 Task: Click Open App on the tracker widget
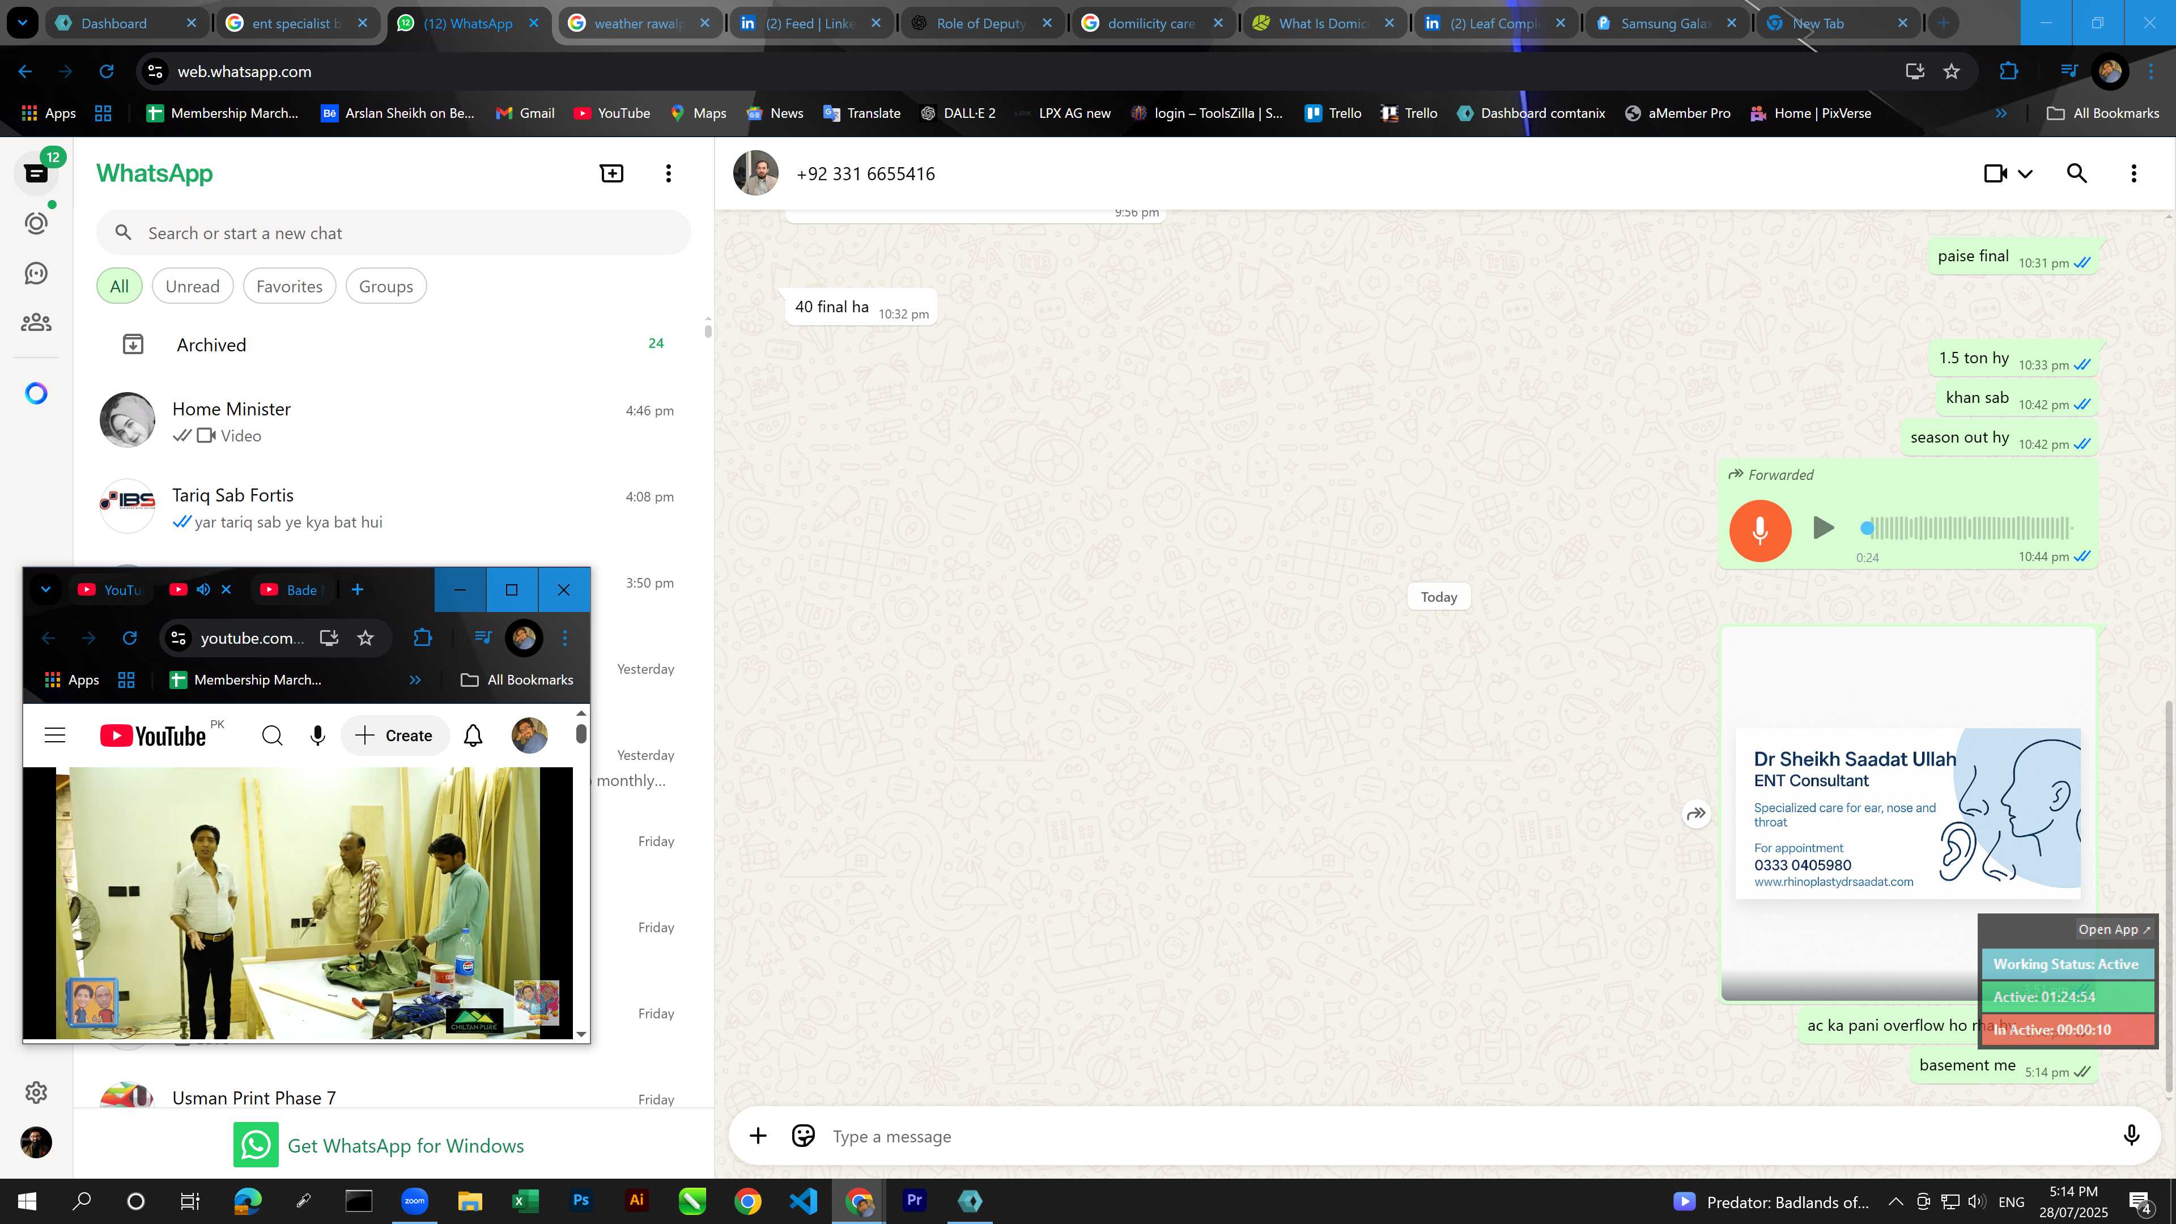(2114, 929)
